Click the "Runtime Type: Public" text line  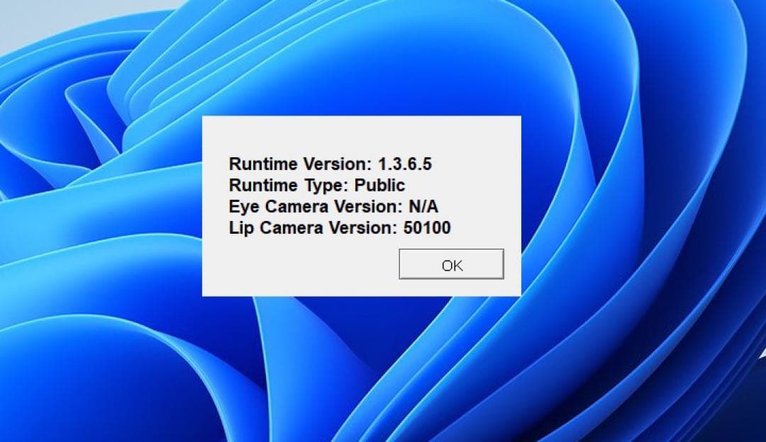tap(317, 186)
